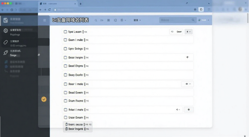The width and height of the screenshot is (249, 137).
Task: Click the magnifier icon inside search box
Action: pyautogui.click(x=193, y=20)
